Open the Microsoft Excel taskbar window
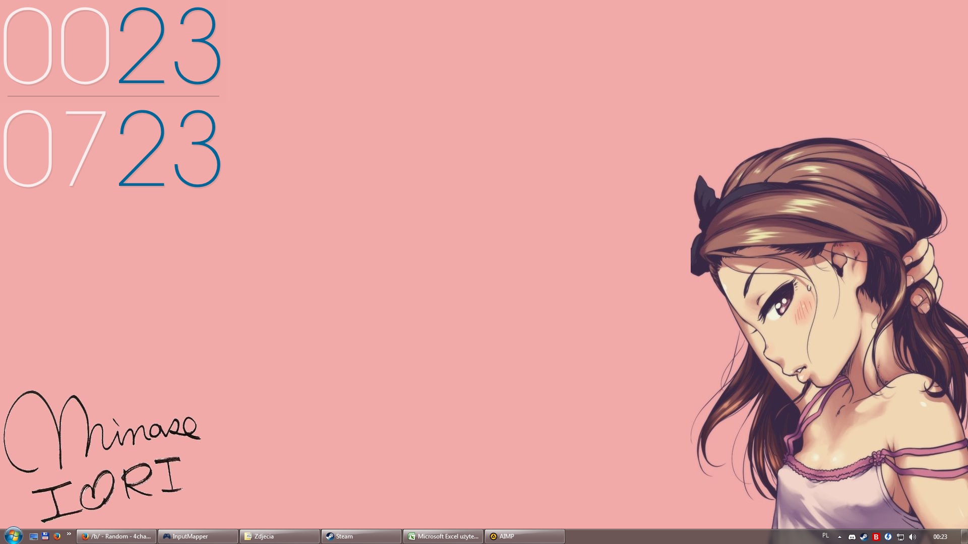Image resolution: width=968 pixels, height=544 pixels. click(x=443, y=536)
